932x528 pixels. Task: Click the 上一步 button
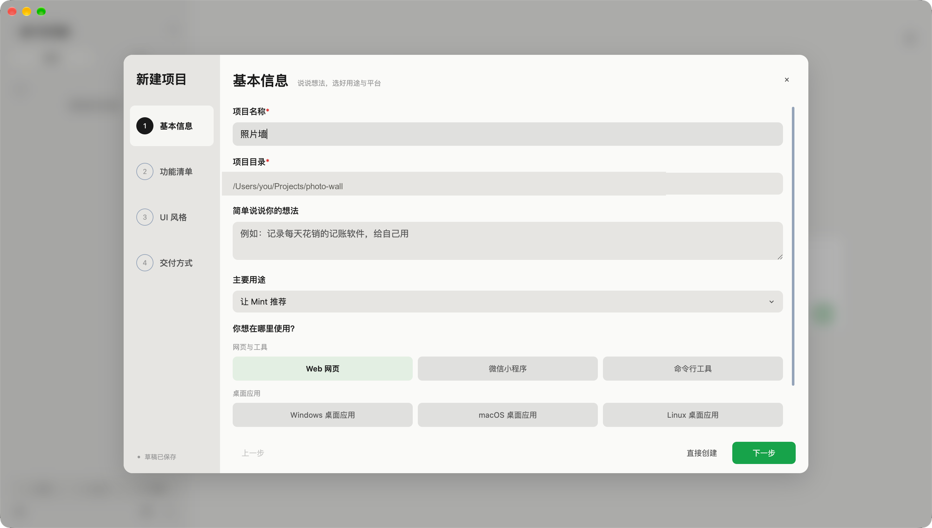click(253, 453)
